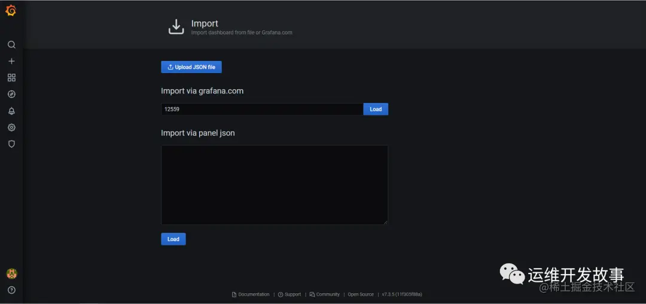
Task: Click Load next to grafana.com ID field
Action: click(x=376, y=109)
